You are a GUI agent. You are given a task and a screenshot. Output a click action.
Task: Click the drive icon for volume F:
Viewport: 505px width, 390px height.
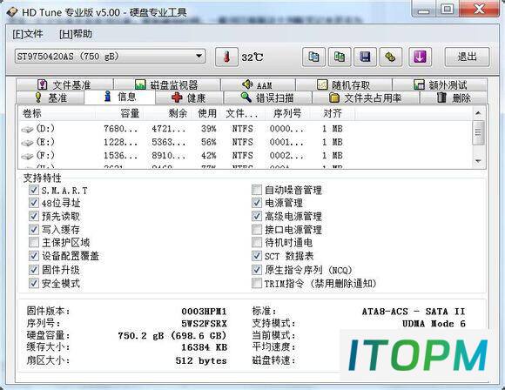27,156
